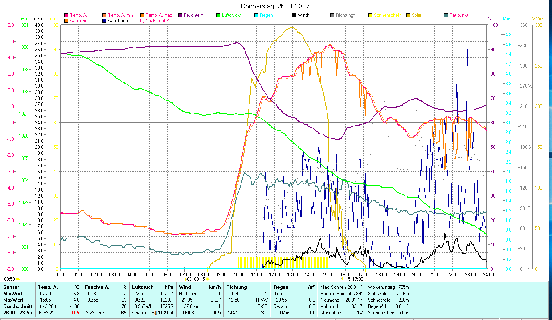Image resolution: width=552 pixels, height=320 pixels.
Task: Click the "Sensor" header in the data table
Action: pos(10,287)
